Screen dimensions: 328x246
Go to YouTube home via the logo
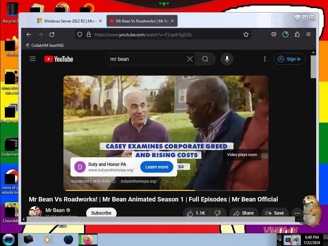[59, 59]
